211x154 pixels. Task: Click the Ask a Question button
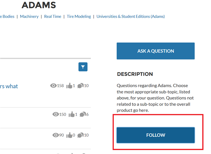(156, 51)
